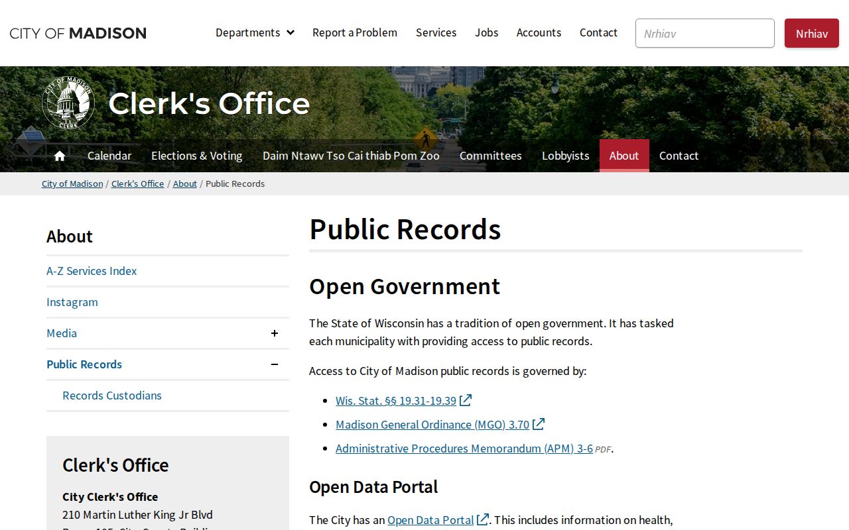Click Clerk's Office breadcrumb link
This screenshot has width=849, height=530.
pyautogui.click(x=137, y=184)
